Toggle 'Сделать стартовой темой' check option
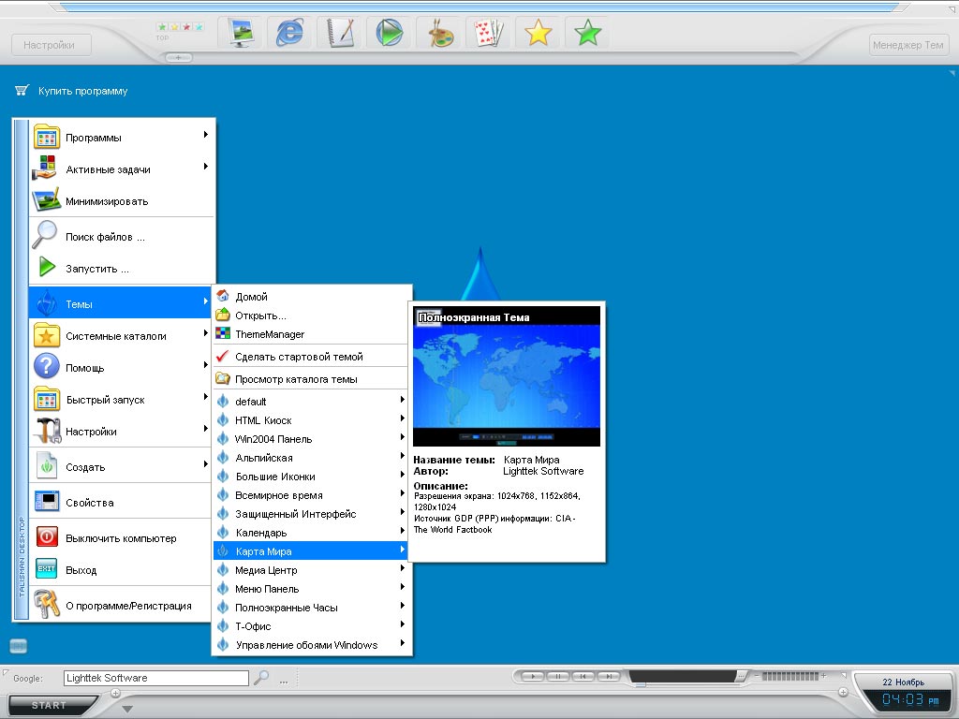 (299, 357)
